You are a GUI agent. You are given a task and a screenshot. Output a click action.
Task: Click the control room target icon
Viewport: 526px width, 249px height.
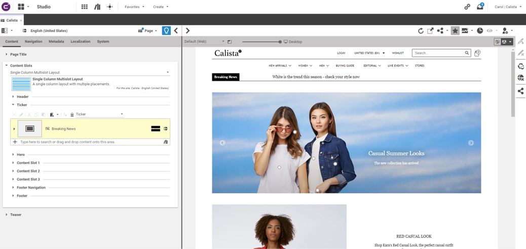pyautogui.click(x=109, y=7)
